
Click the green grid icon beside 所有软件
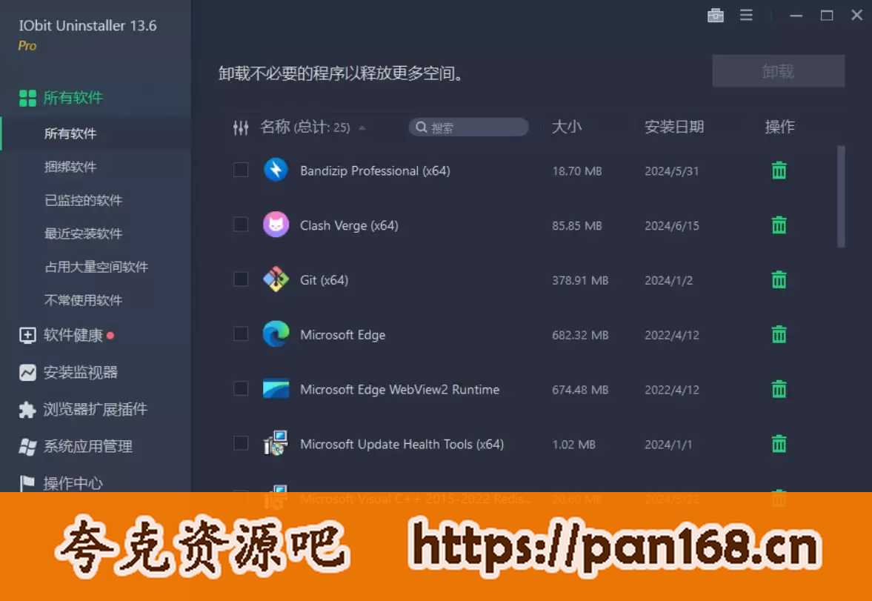(x=28, y=98)
